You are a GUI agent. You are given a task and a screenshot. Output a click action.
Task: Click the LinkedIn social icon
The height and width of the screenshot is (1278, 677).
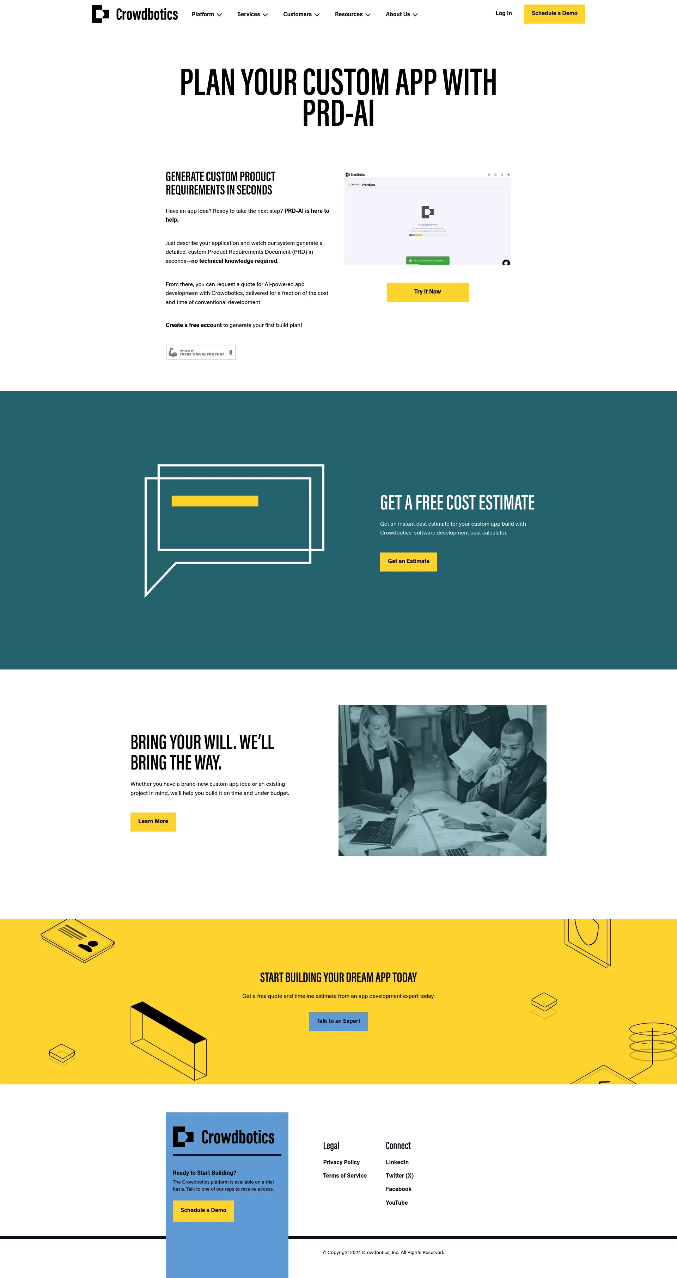point(398,1162)
